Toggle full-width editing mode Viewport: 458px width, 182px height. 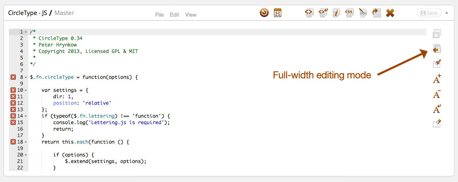(437, 49)
